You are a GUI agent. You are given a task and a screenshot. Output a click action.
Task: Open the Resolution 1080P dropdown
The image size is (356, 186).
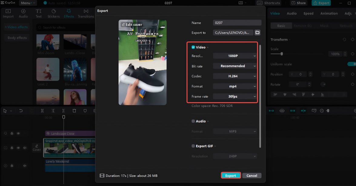(235, 56)
